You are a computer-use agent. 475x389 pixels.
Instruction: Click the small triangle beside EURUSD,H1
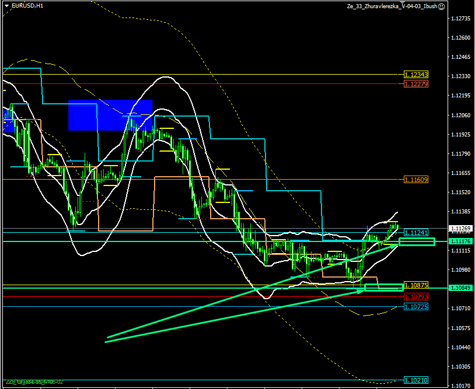pyautogui.click(x=6, y=6)
